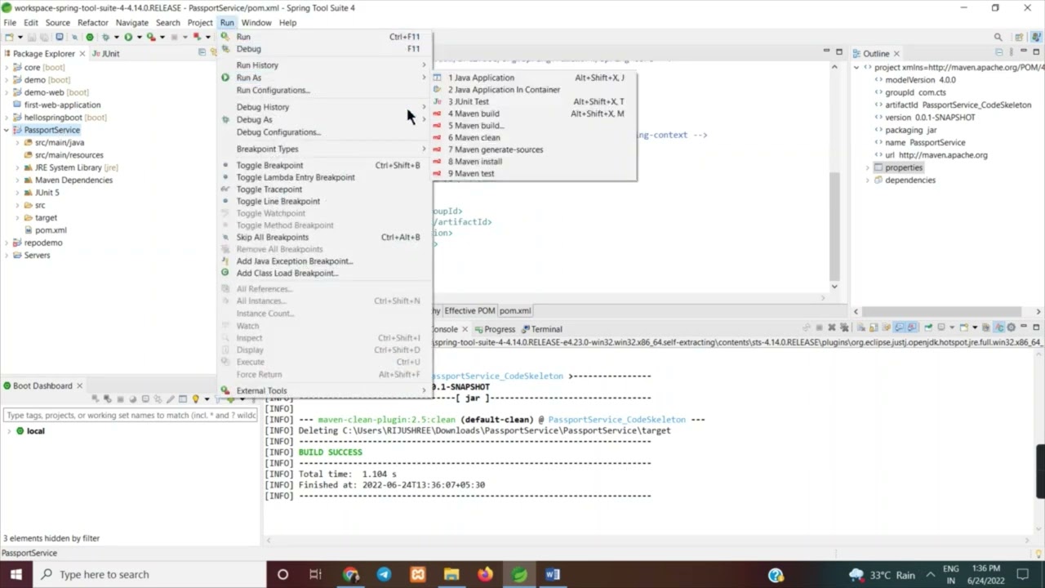Screen dimensions: 1045x588
Task: Open File Explorer from the taskbar
Action: pyautogui.click(x=451, y=574)
